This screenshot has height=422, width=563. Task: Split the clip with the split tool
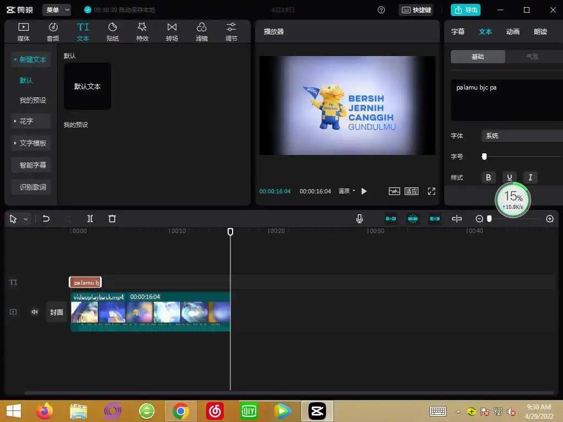[90, 219]
